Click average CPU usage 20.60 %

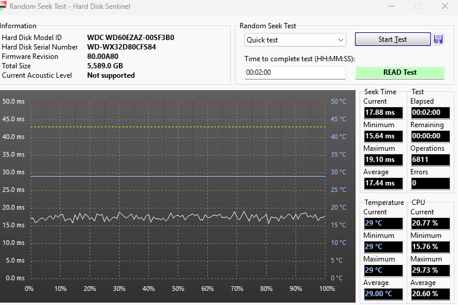[430, 294]
